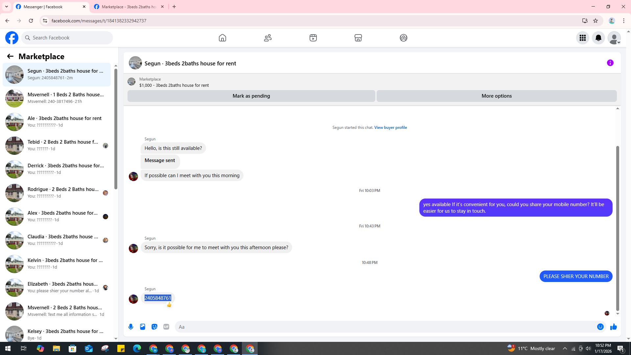Expand the browser tab search dropdown
Image resolution: width=631 pixels, height=355 pixels.
pos(7,7)
